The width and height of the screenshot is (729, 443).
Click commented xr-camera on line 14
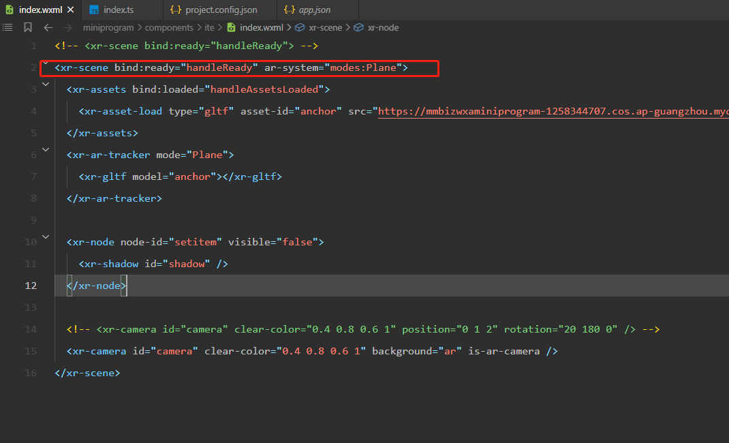pos(362,330)
